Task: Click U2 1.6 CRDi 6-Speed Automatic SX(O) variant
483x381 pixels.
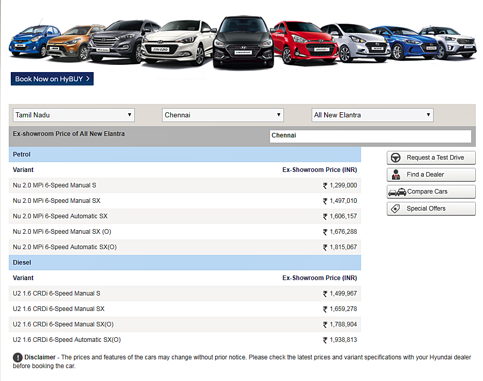Action: click(x=67, y=340)
